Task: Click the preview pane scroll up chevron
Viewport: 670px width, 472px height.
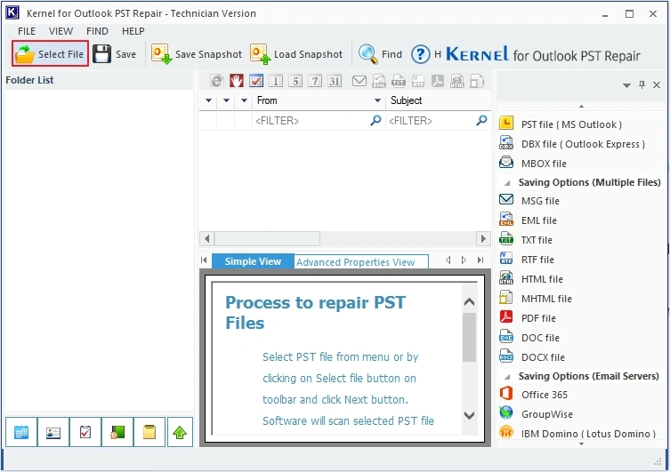Action: (x=469, y=302)
